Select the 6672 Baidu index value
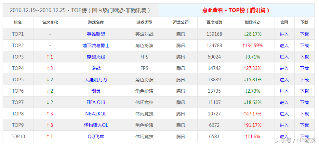The image size is (319, 145). pyautogui.click(x=214, y=125)
